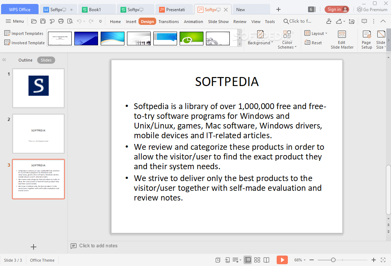Click the Redo arrow icon

91,21
